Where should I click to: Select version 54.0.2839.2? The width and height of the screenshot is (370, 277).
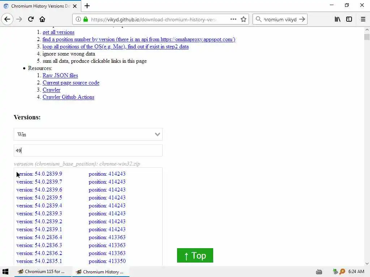[x=39, y=221]
